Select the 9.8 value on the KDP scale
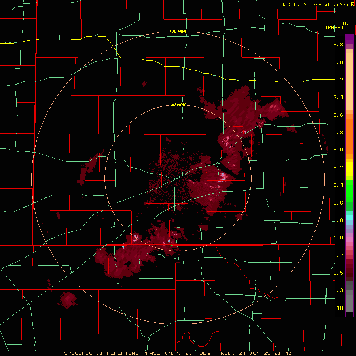 tap(338, 44)
